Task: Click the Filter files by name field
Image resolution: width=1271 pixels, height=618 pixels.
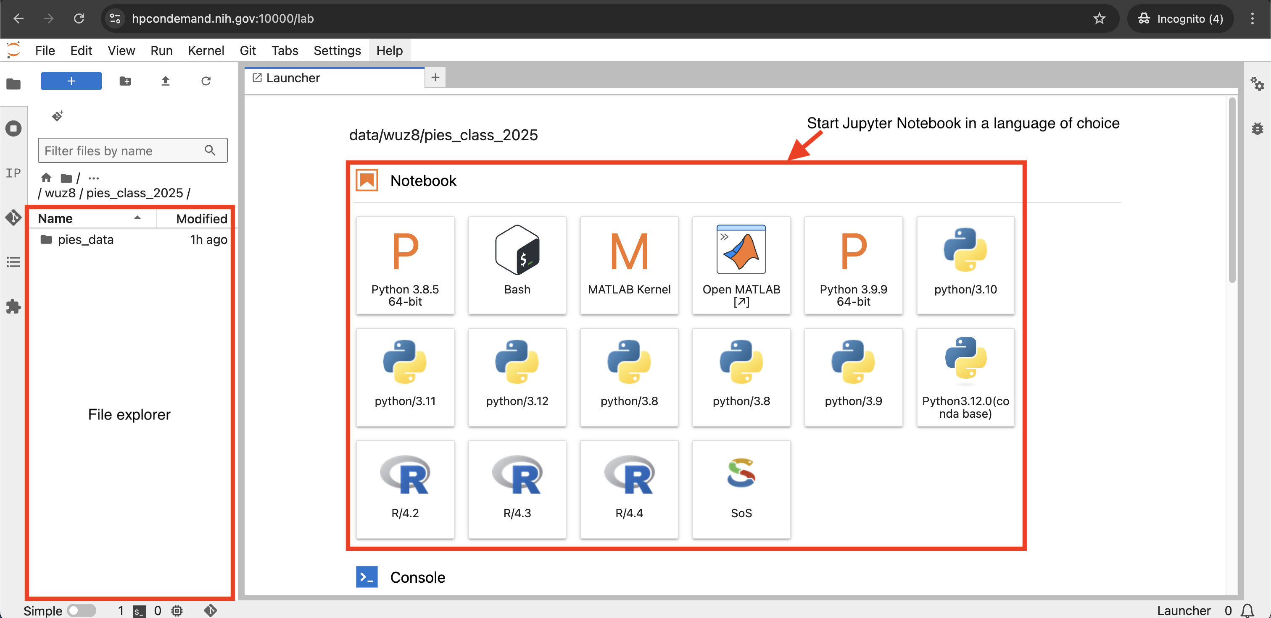Action: click(x=123, y=150)
